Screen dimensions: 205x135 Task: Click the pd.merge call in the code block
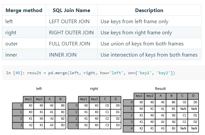58,73
